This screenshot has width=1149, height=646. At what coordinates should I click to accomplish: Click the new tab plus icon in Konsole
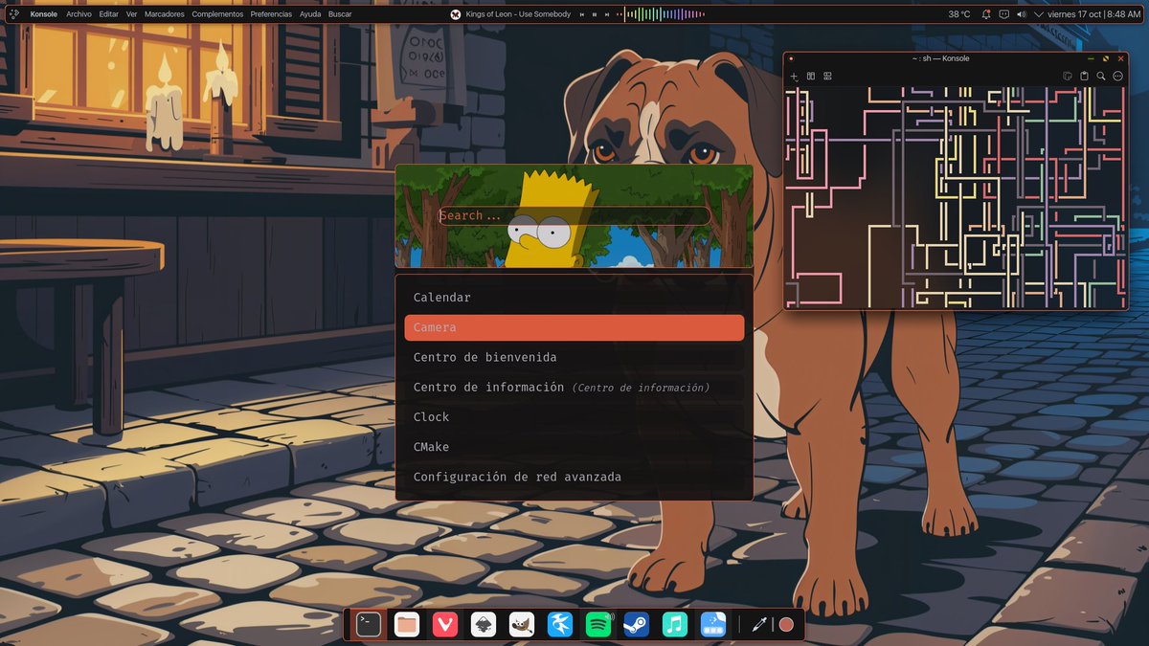794,76
